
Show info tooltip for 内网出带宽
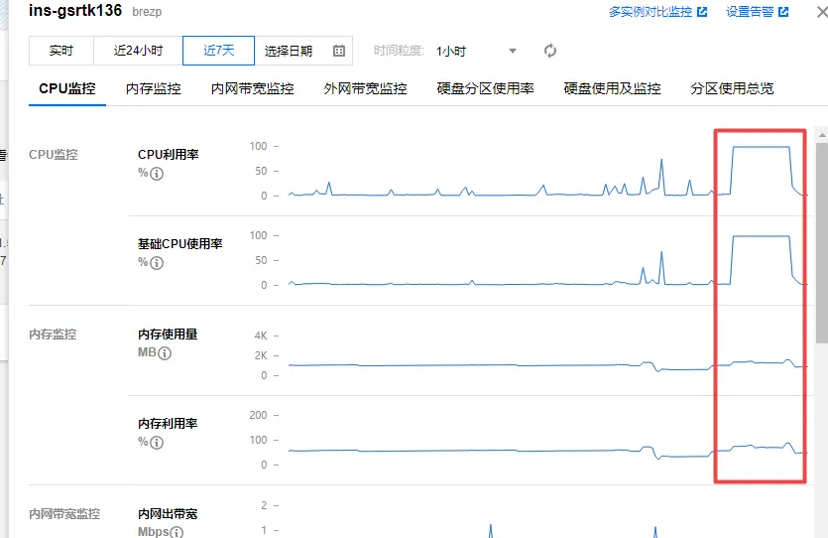click(x=177, y=532)
